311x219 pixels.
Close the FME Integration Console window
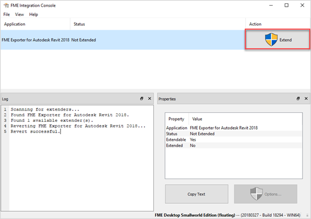(302, 6)
